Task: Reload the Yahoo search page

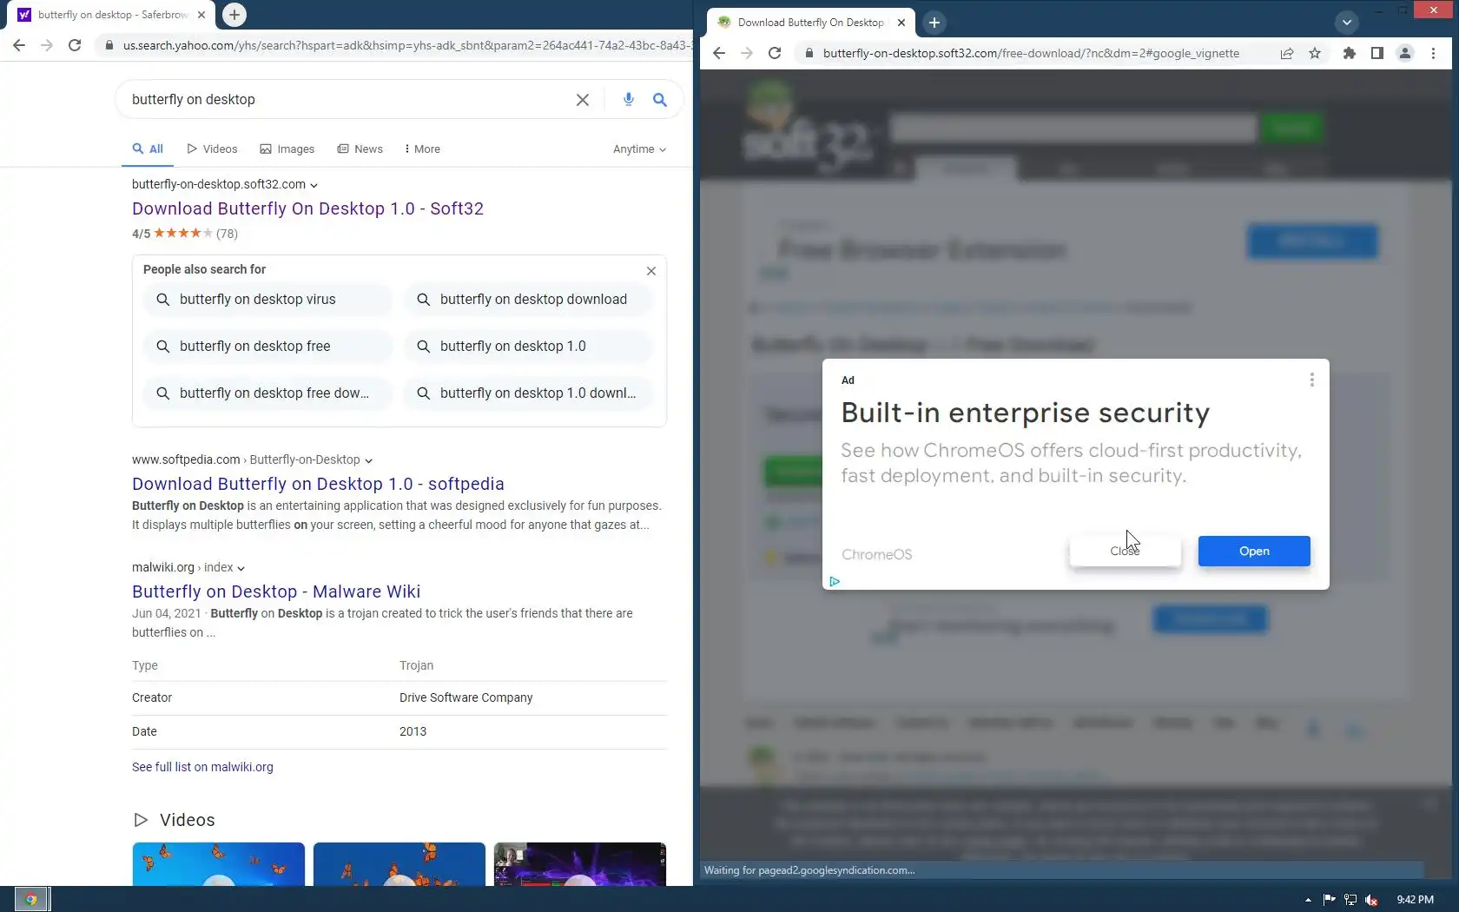Action: [x=75, y=45]
